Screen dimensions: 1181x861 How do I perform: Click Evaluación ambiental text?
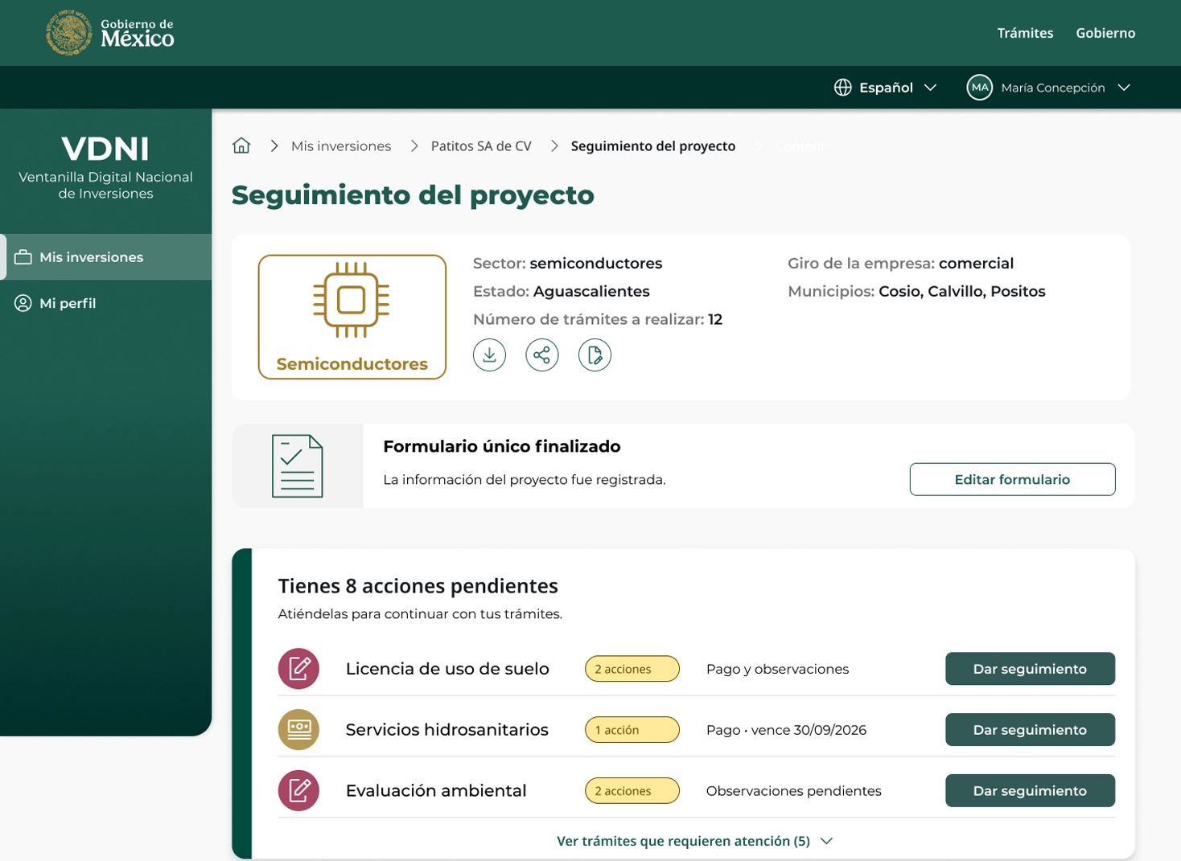point(436,791)
